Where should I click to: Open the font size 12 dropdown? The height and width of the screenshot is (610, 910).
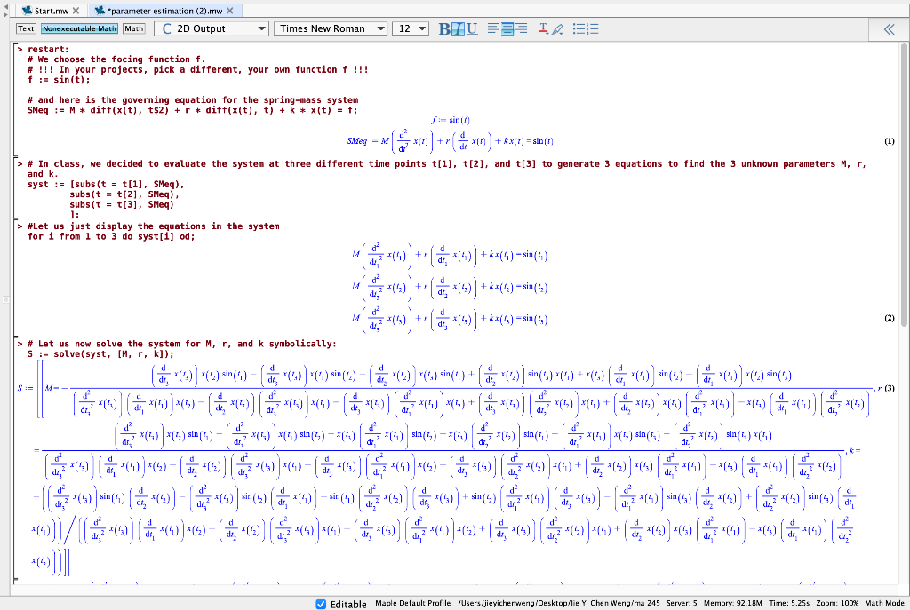pyautogui.click(x=411, y=28)
